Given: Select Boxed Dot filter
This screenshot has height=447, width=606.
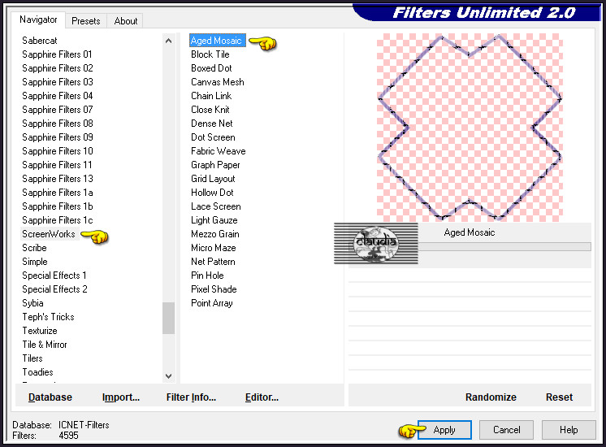Looking at the screenshot, I should coord(211,68).
